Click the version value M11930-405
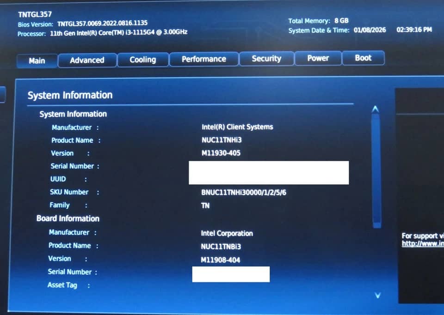This screenshot has height=315, width=444. coord(221,153)
